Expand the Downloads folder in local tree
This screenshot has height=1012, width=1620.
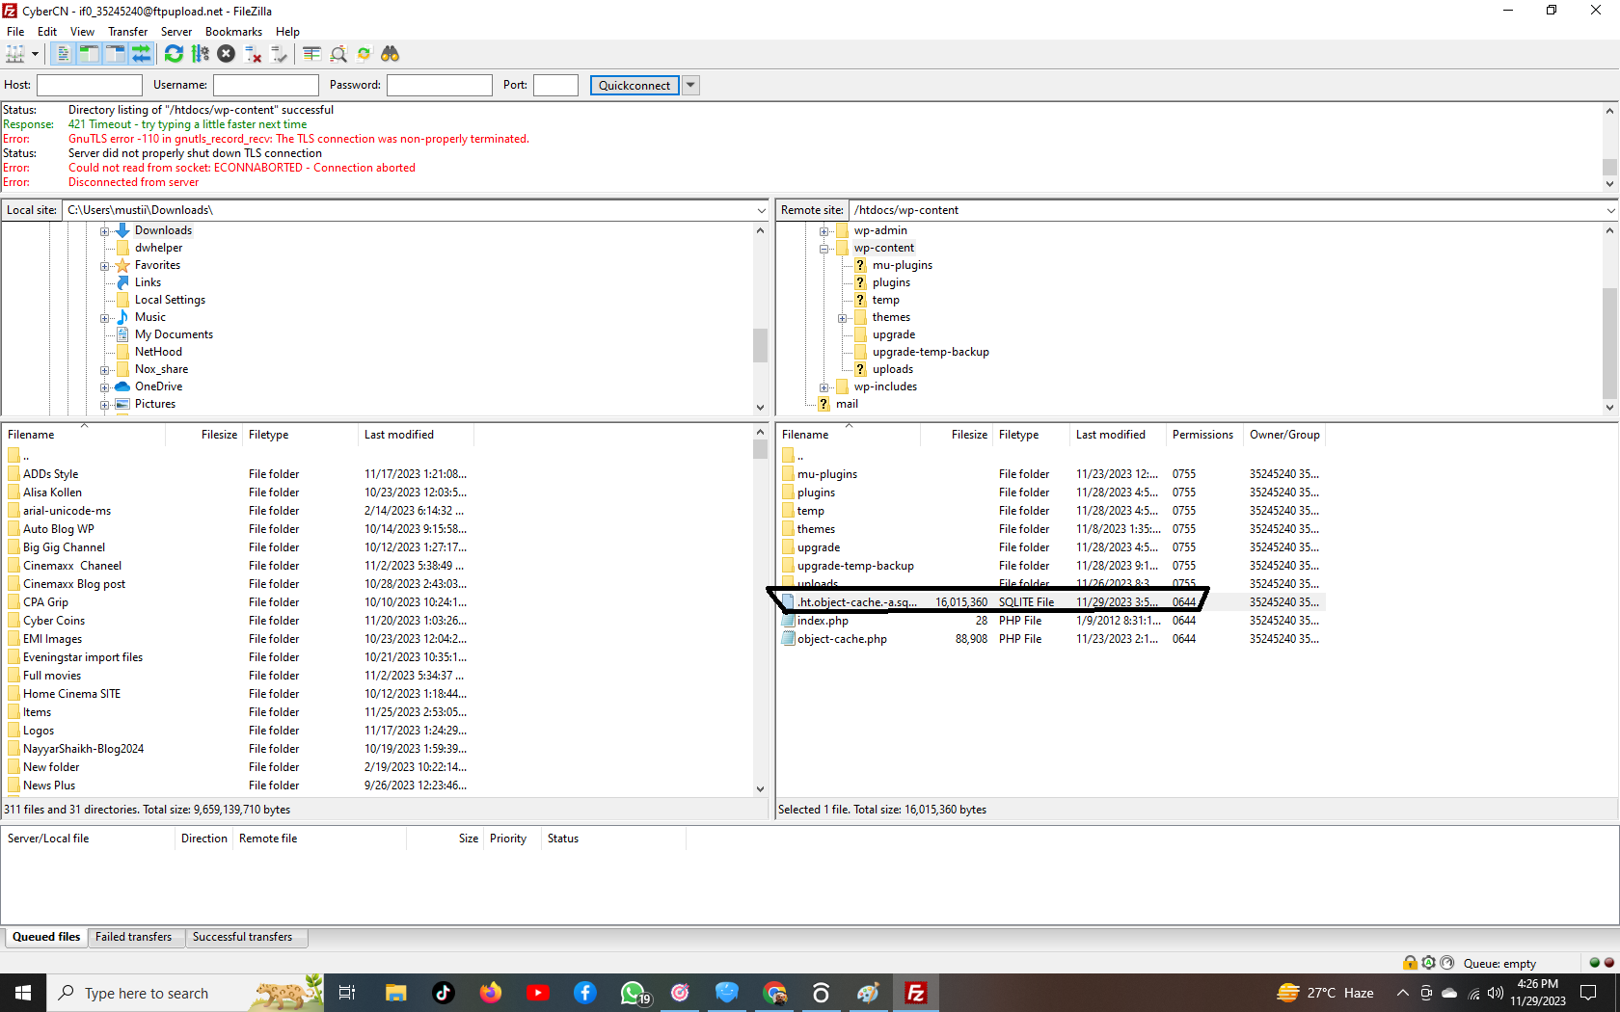pos(105,231)
